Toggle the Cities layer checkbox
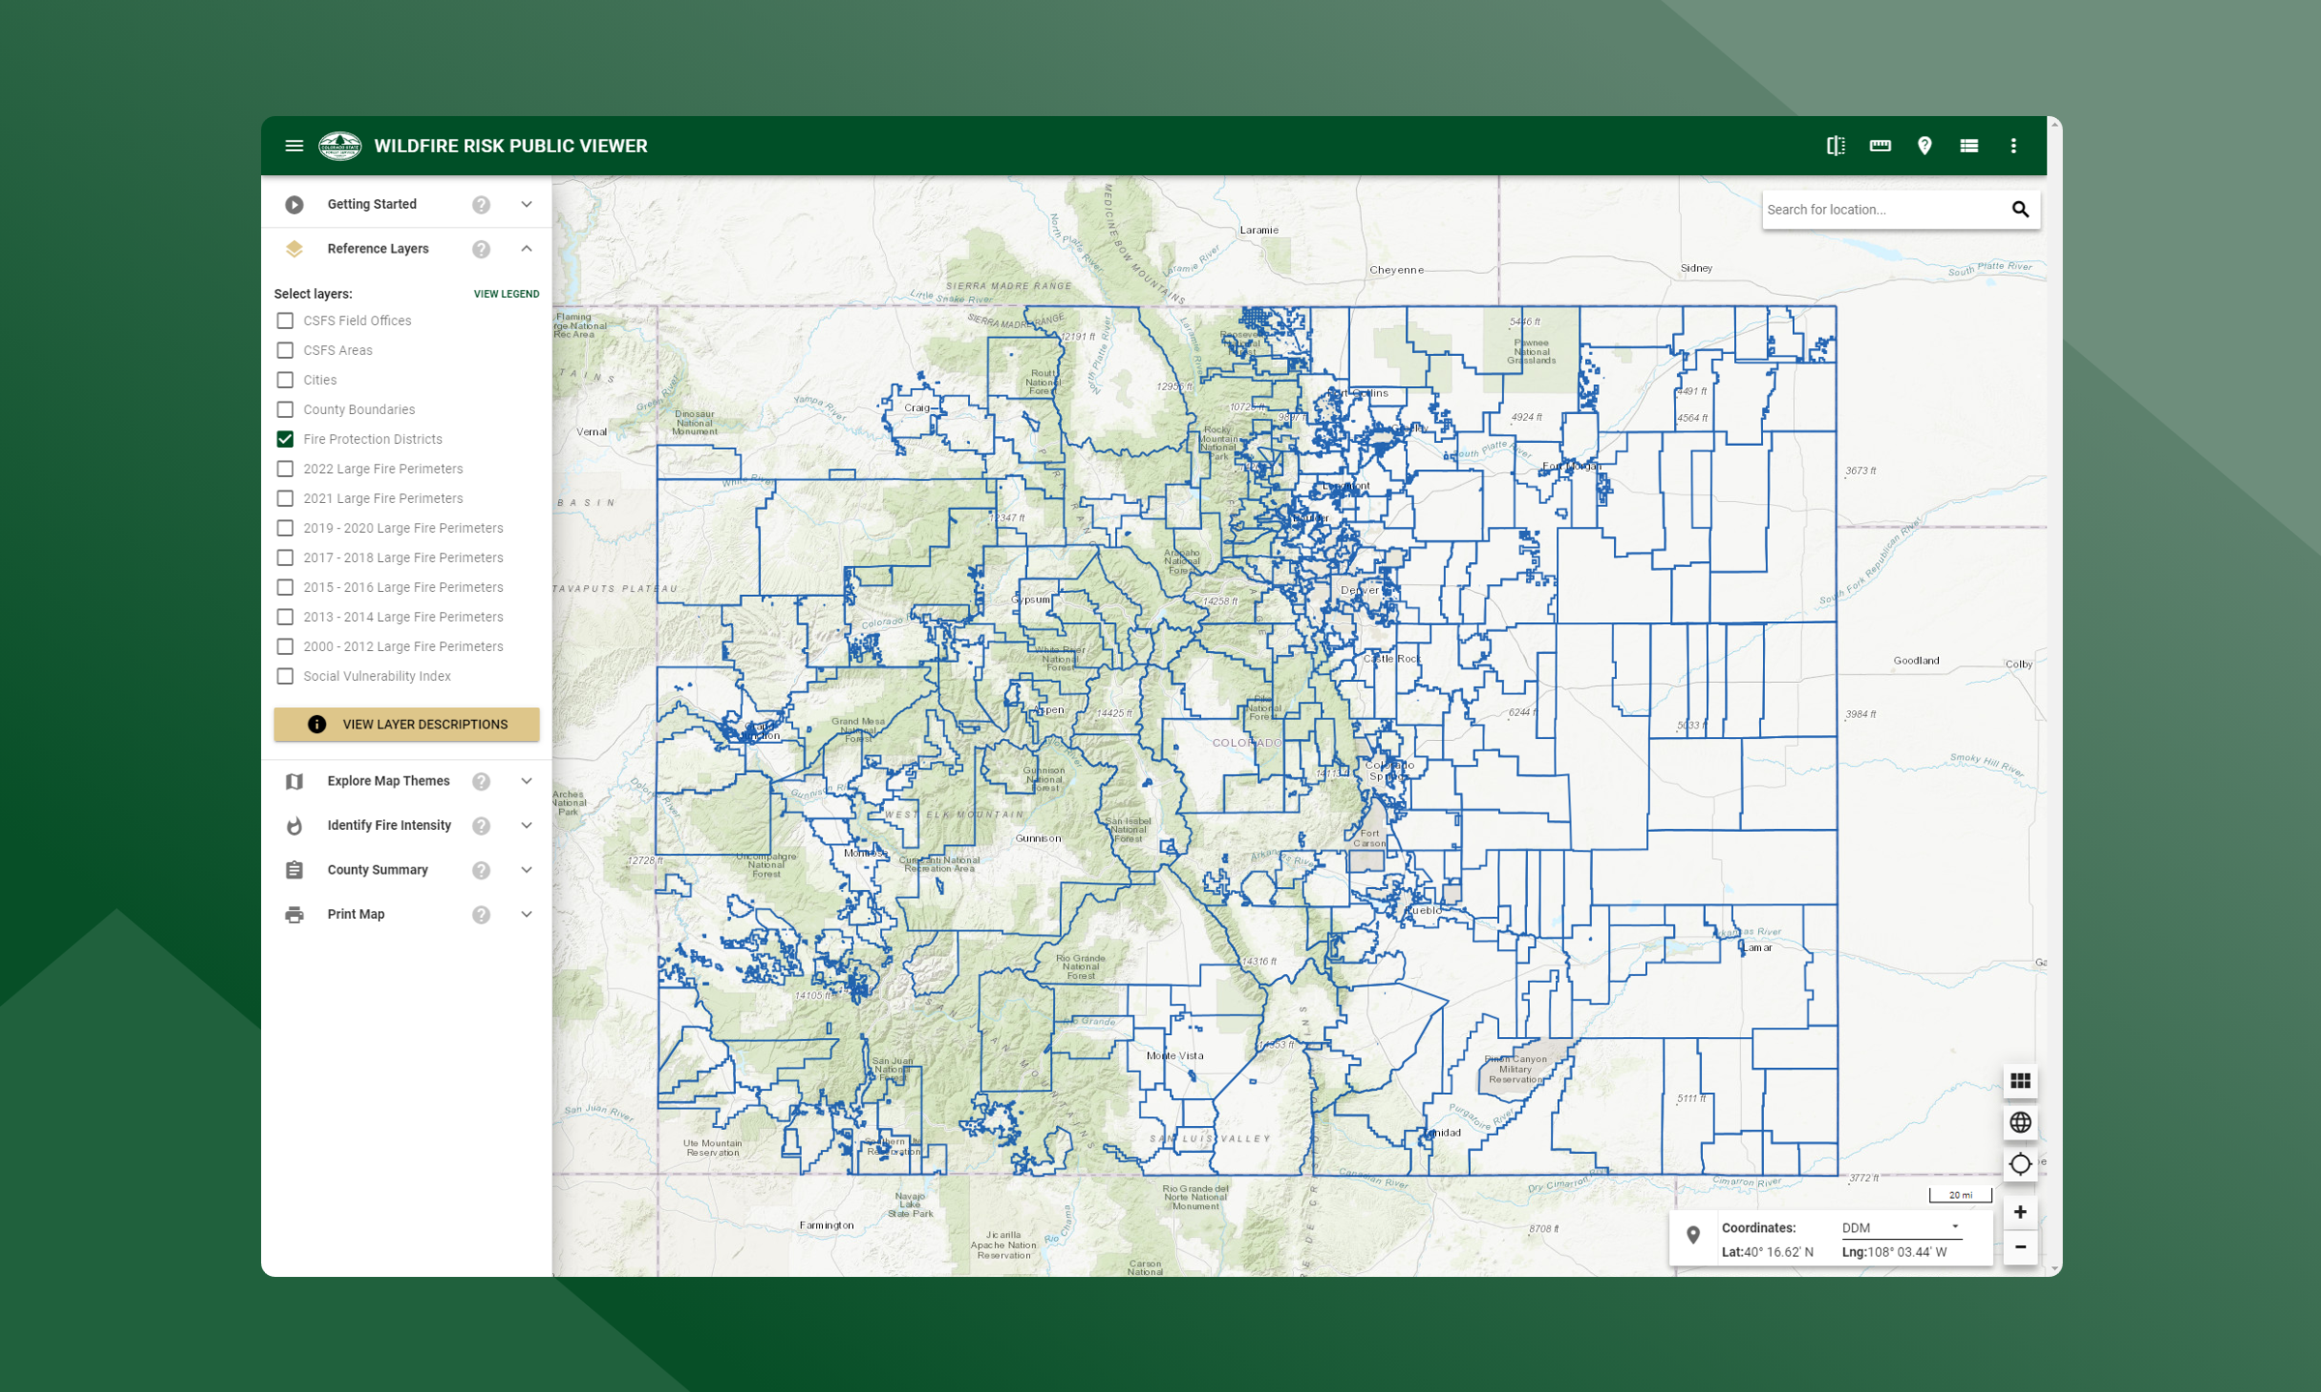Screen dimensions: 2321x1392 [x=284, y=380]
